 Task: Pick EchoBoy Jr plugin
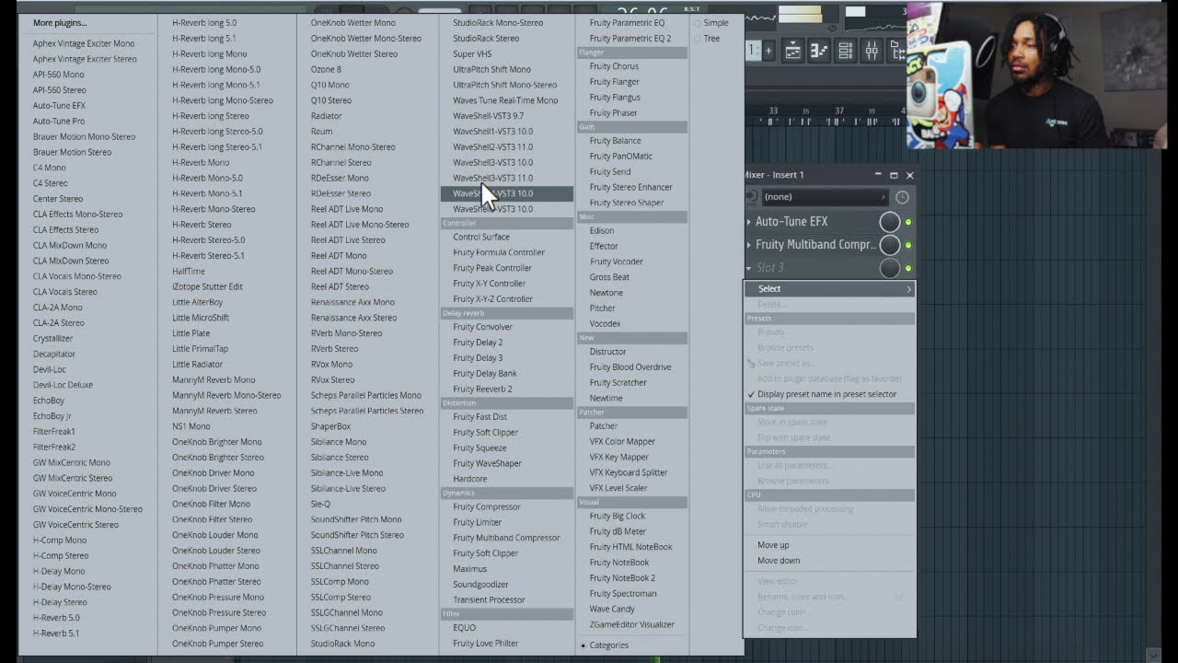point(52,416)
